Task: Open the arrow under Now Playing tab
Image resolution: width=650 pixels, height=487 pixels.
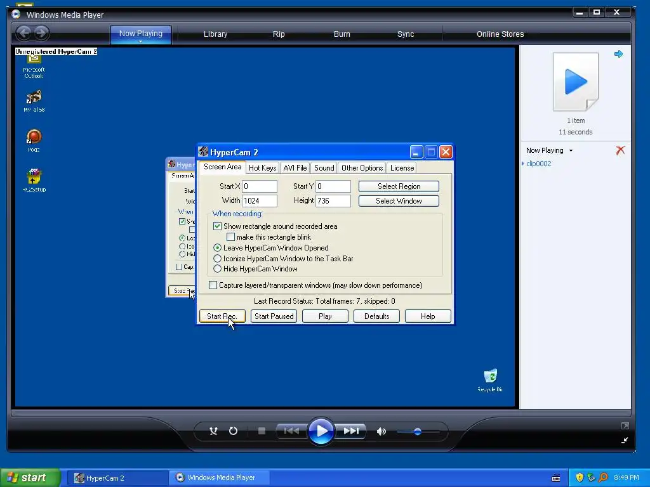Action: tap(140, 41)
